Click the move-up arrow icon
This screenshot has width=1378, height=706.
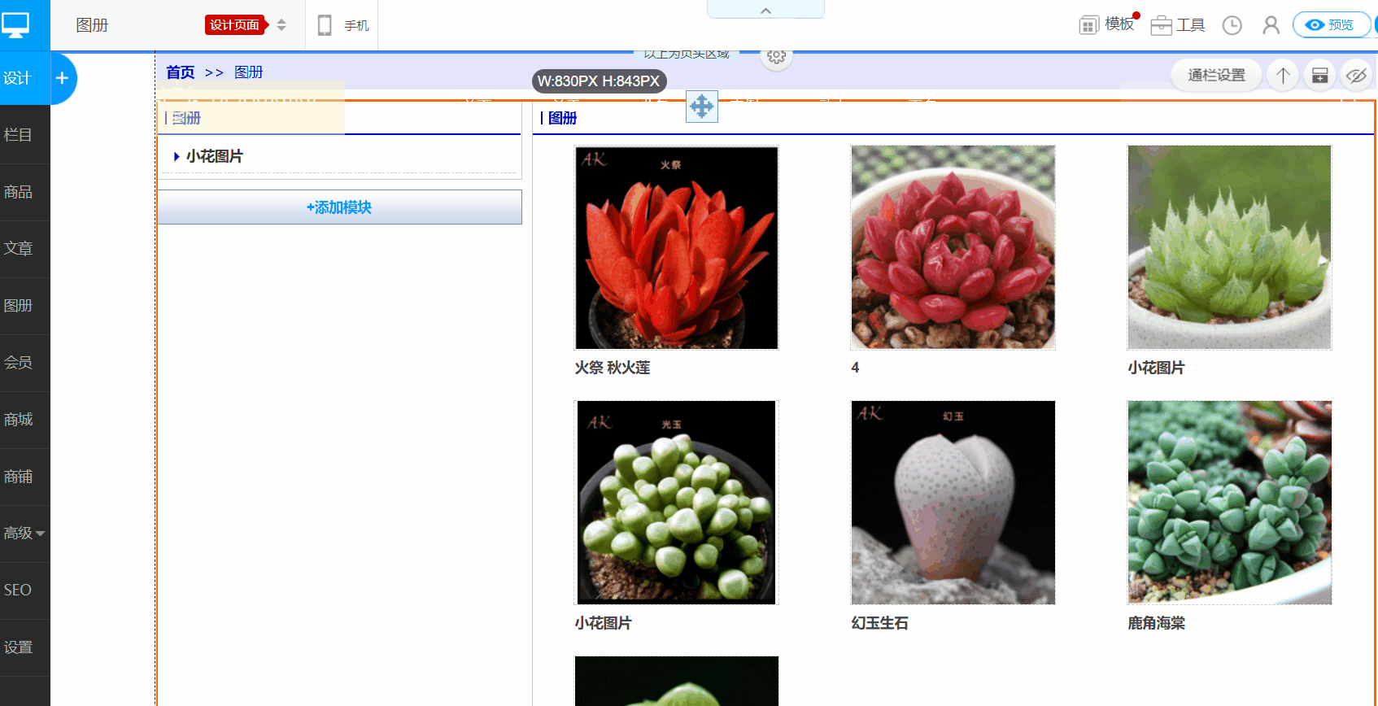point(1283,76)
